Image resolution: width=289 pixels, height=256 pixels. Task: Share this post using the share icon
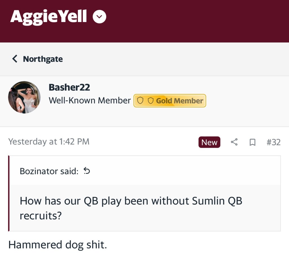pos(234,142)
